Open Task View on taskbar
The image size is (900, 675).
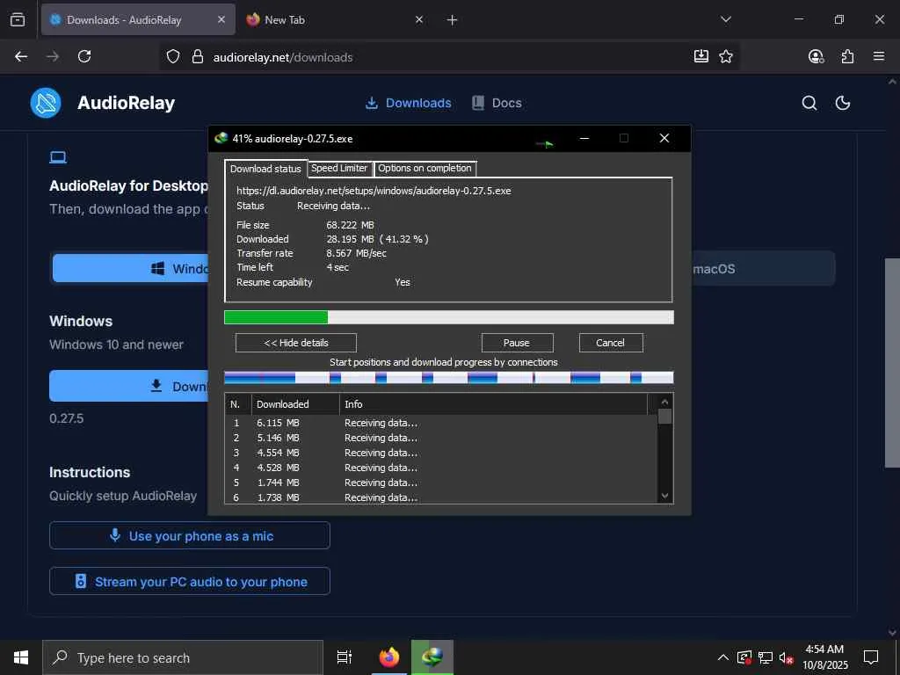coord(344,657)
